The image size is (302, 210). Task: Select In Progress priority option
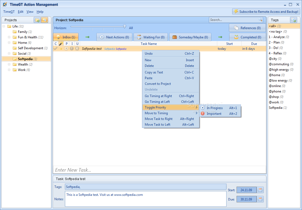click(220, 108)
